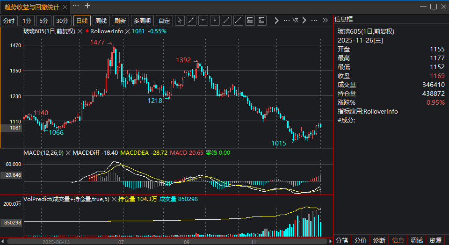Pick the trend line drawing tool
This screenshot has height=245, width=449.
(x=191, y=21)
